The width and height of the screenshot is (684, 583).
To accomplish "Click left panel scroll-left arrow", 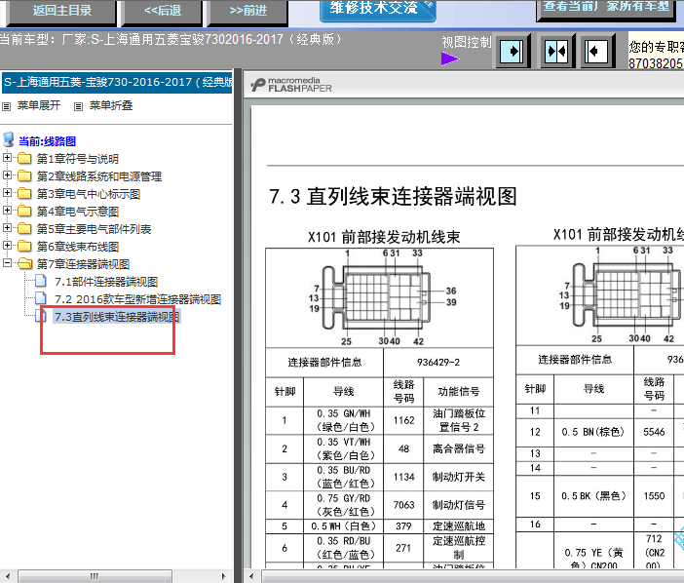I will tap(7, 576).
